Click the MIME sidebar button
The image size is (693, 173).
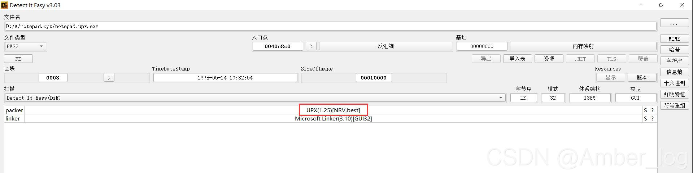point(674,38)
